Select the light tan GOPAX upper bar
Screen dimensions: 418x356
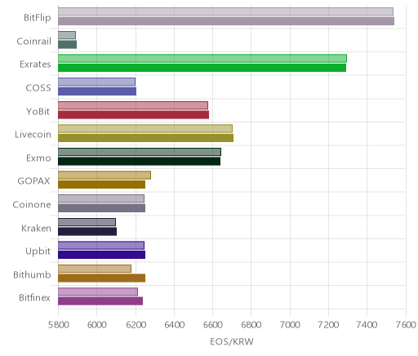tap(104, 176)
